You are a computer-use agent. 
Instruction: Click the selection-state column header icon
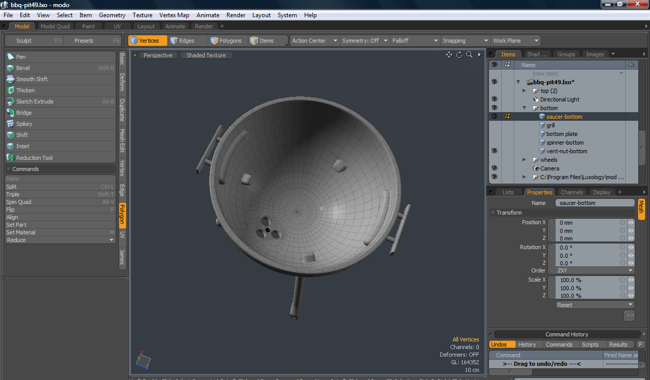coord(507,65)
